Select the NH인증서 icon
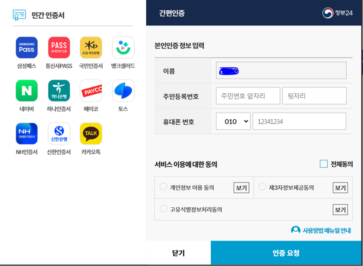The width and height of the screenshot is (363, 266). tap(27, 134)
